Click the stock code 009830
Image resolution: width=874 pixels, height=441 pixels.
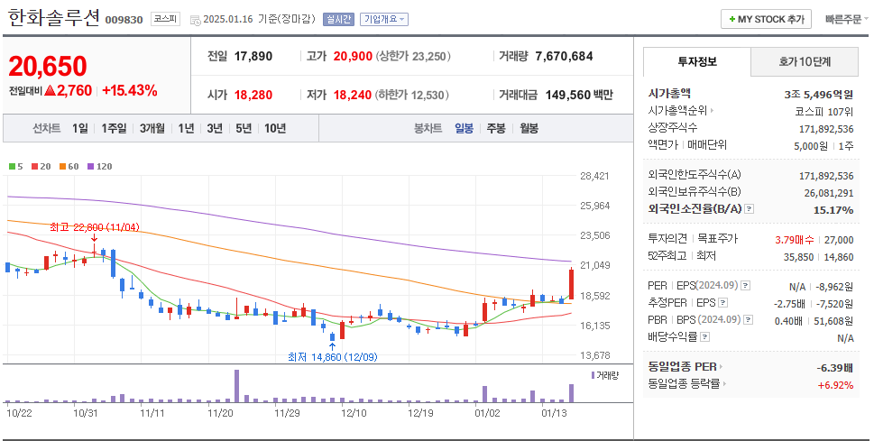pyautogui.click(x=124, y=20)
